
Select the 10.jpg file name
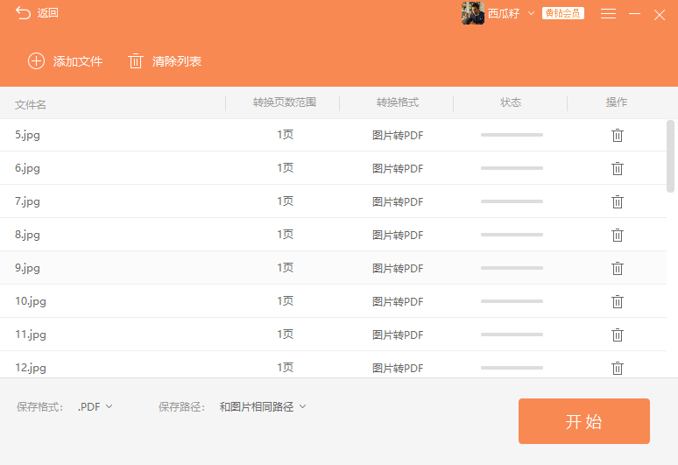(31, 301)
